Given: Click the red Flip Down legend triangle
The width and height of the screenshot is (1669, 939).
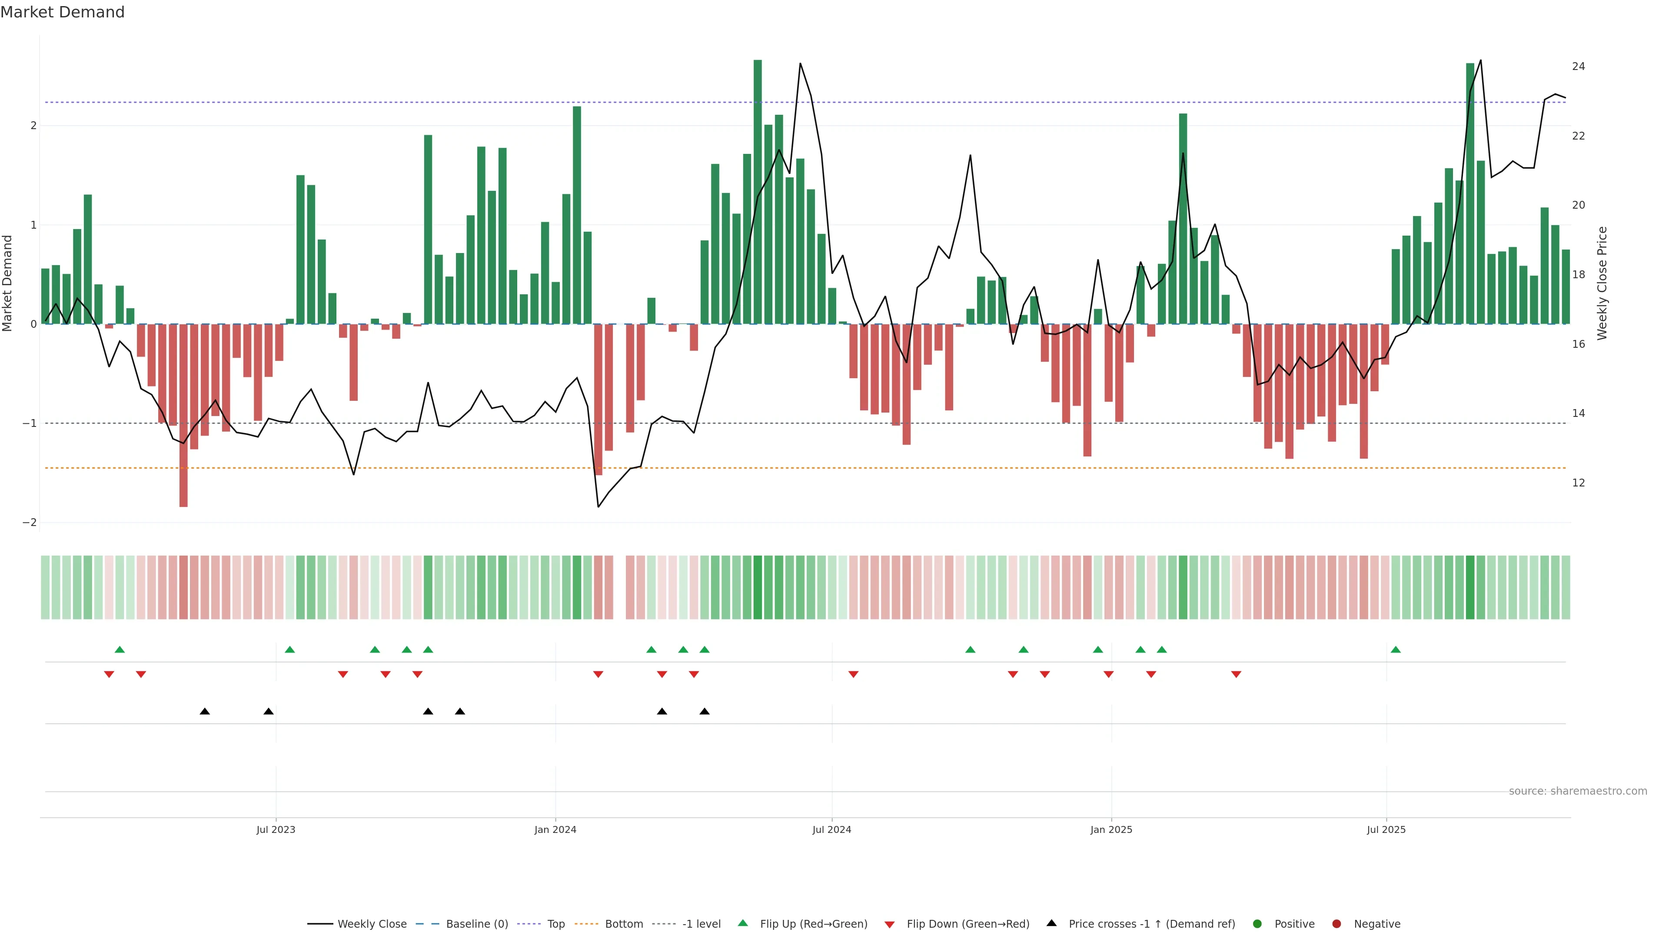Looking at the screenshot, I should click(890, 925).
